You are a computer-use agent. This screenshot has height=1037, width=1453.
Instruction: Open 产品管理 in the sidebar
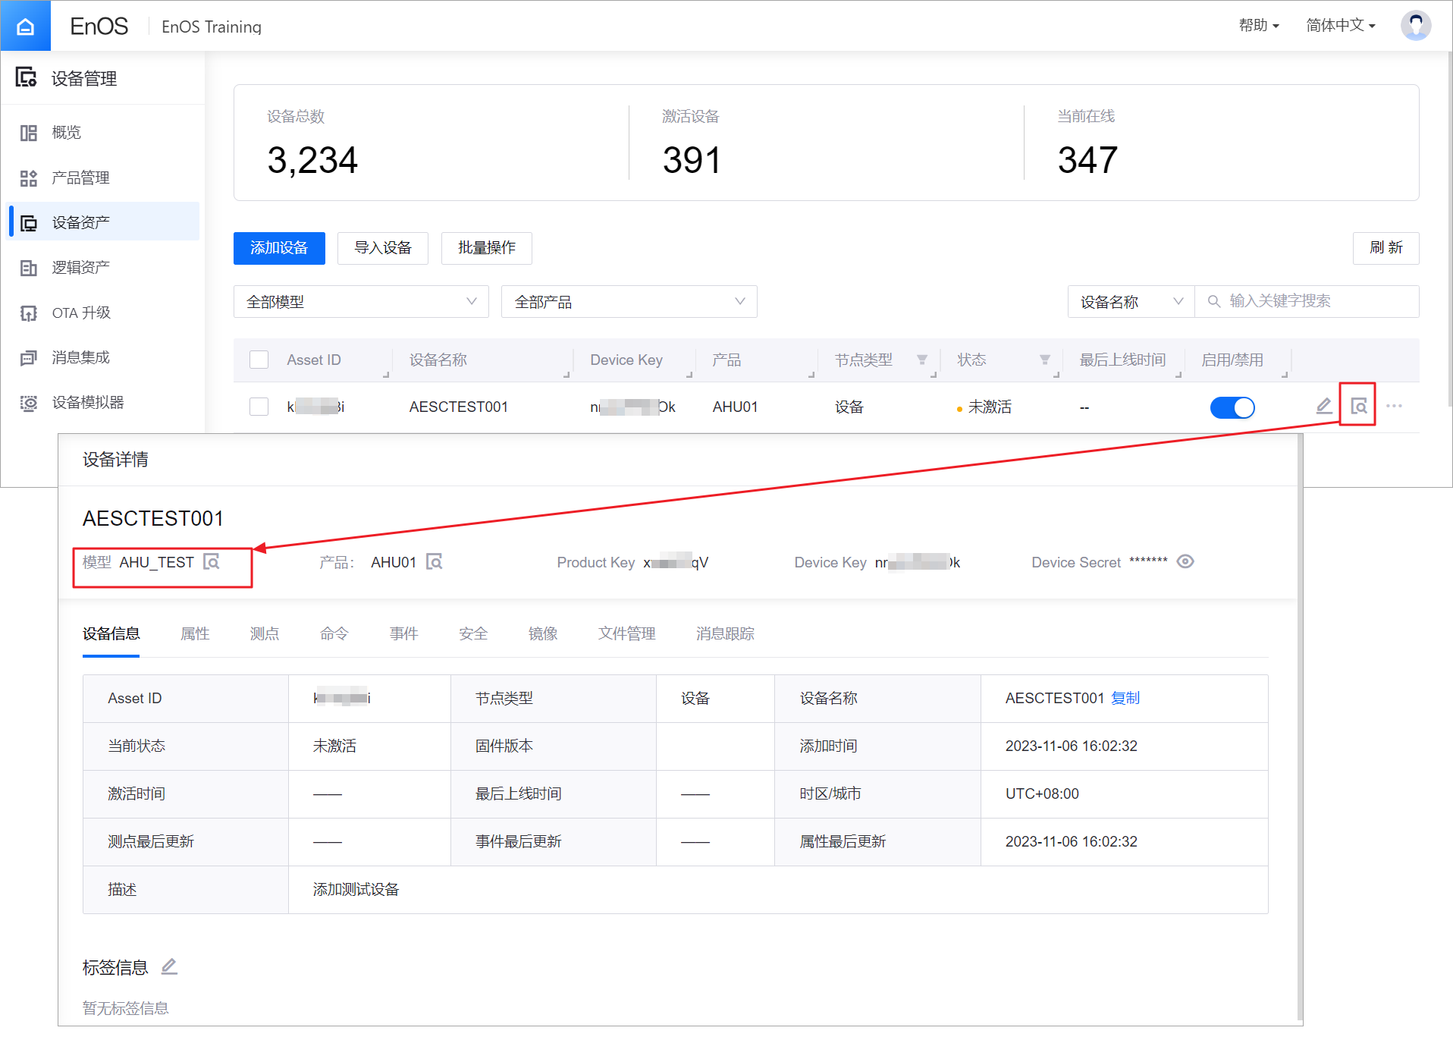pos(80,178)
